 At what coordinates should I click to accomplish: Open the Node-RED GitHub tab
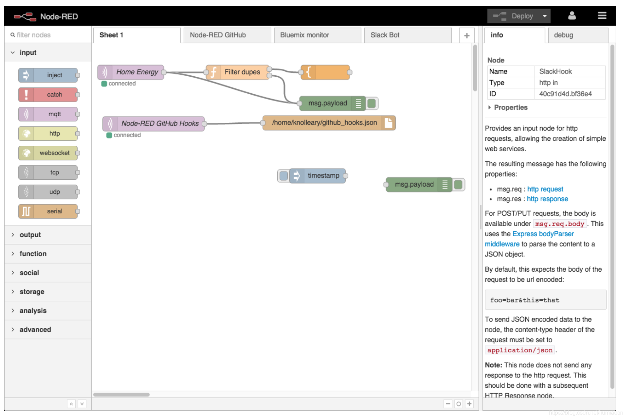[227, 35]
